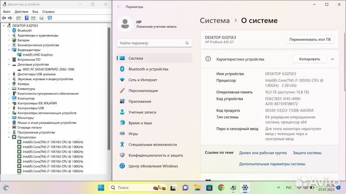Open Google Chrome from the taskbar
The width and height of the screenshot is (346, 194).
pos(221,188)
